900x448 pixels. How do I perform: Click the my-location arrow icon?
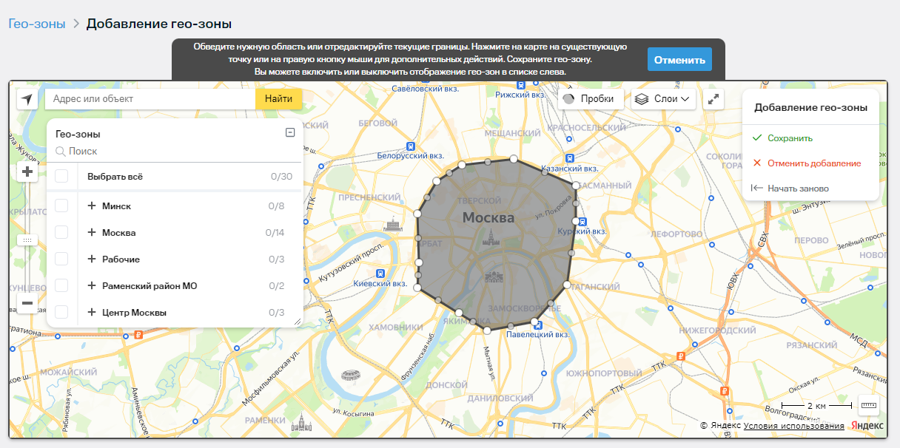[27, 99]
